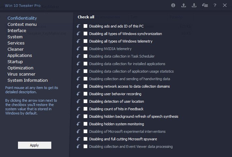The image size is (232, 157).
Task: Click the export settings upload icon
Action: [184, 5]
